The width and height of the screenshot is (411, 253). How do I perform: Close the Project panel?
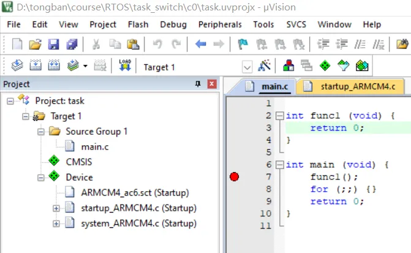[212, 84]
